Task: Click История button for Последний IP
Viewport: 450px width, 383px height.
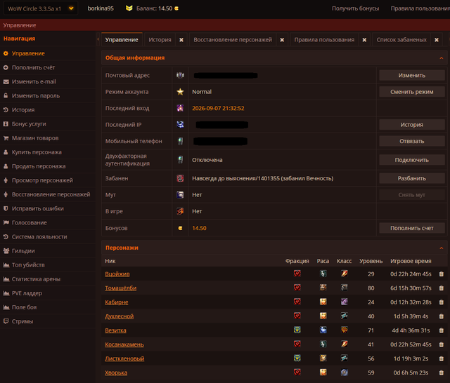Action: 412,125
